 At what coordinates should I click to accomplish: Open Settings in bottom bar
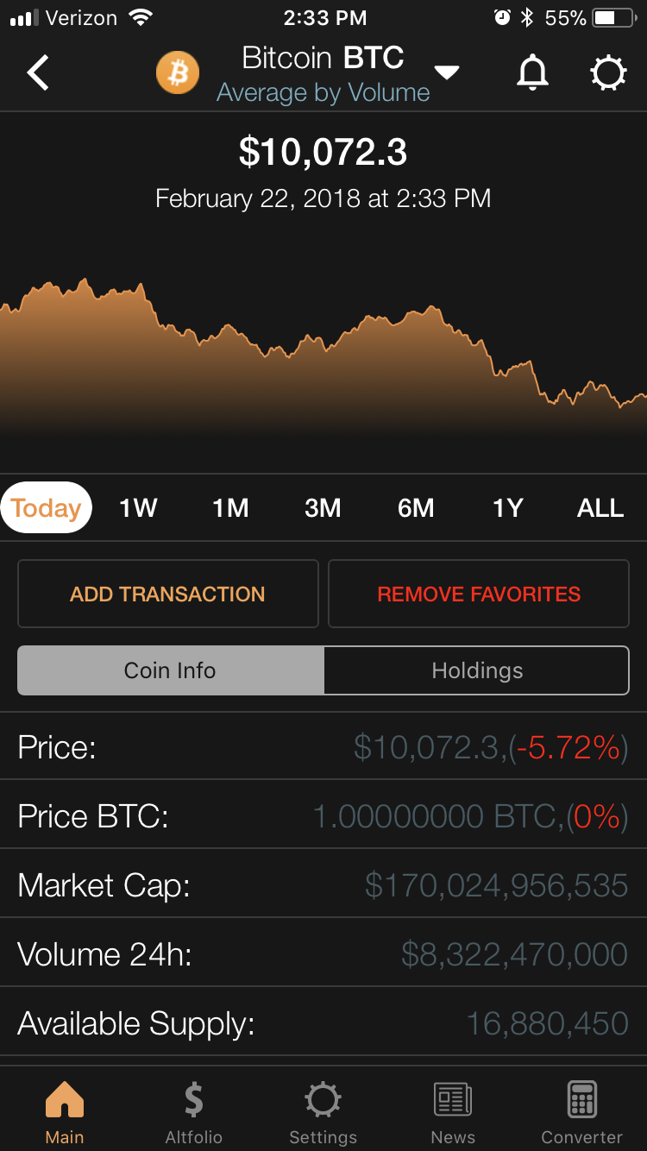pos(323,1113)
